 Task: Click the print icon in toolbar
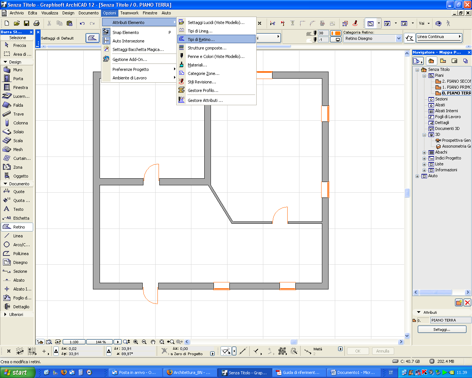pyautogui.click(x=36, y=23)
